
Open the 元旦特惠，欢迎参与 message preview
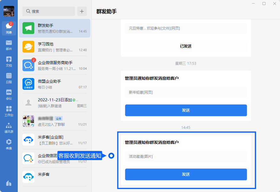coord(186,28)
